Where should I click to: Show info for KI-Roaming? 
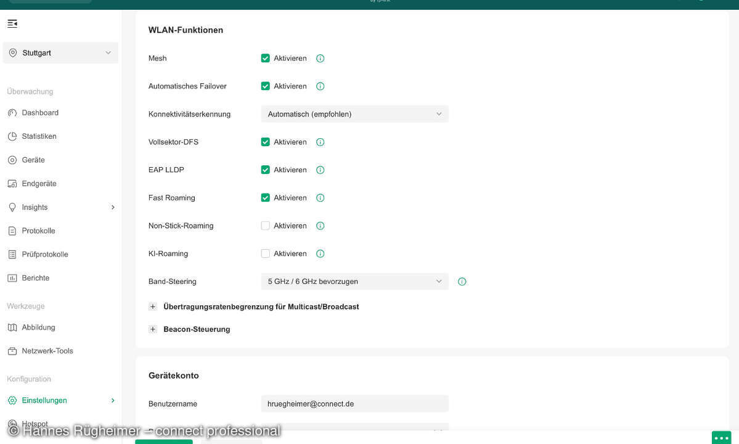[x=320, y=253]
